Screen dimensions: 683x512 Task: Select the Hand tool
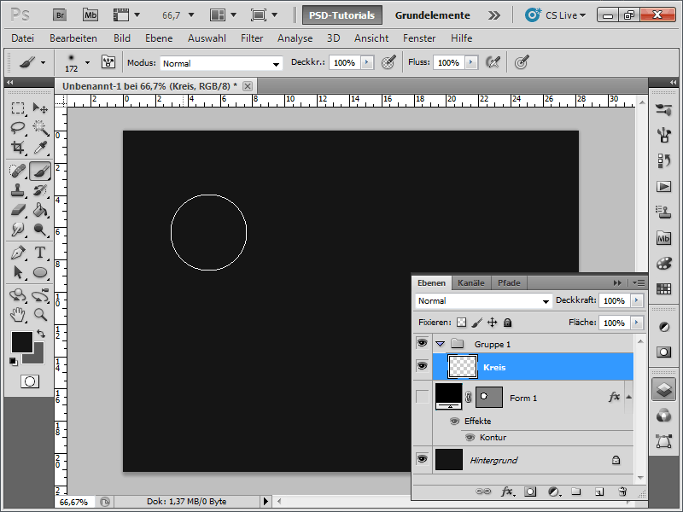(18, 314)
